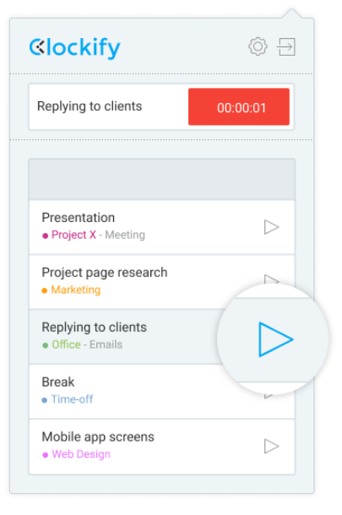Click the green Office project label
The image size is (342, 515).
[66, 344]
